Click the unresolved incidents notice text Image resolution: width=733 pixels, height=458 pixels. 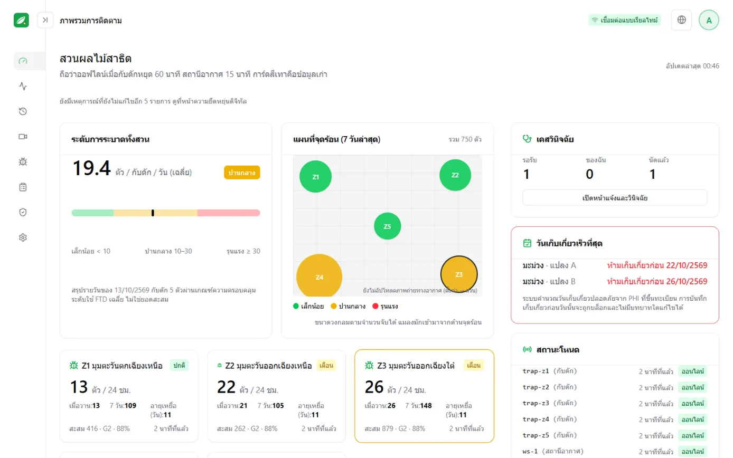pyautogui.click(x=153, y=101)
